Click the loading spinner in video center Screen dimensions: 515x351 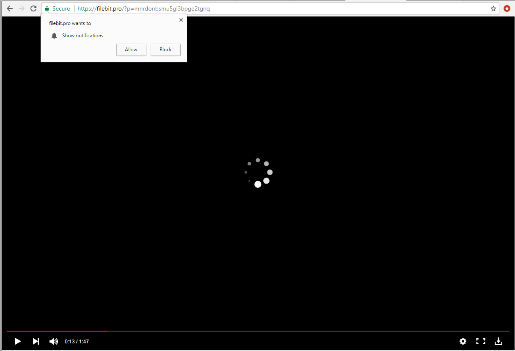click(258, 173)
